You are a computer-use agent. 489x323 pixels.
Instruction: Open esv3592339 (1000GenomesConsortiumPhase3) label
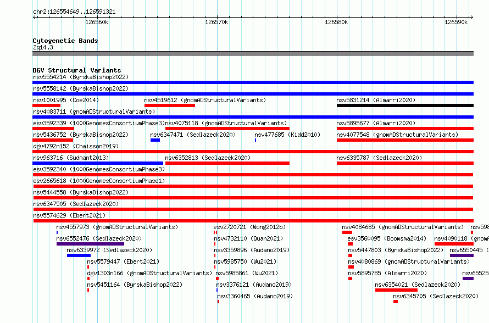pyautogui.click(x=99, y=123)
